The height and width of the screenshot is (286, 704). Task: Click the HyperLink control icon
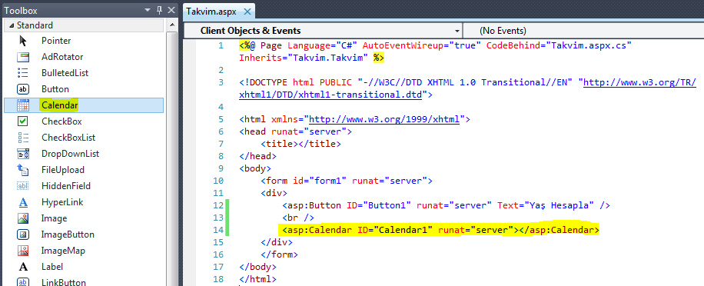click(x=23, y=202)
